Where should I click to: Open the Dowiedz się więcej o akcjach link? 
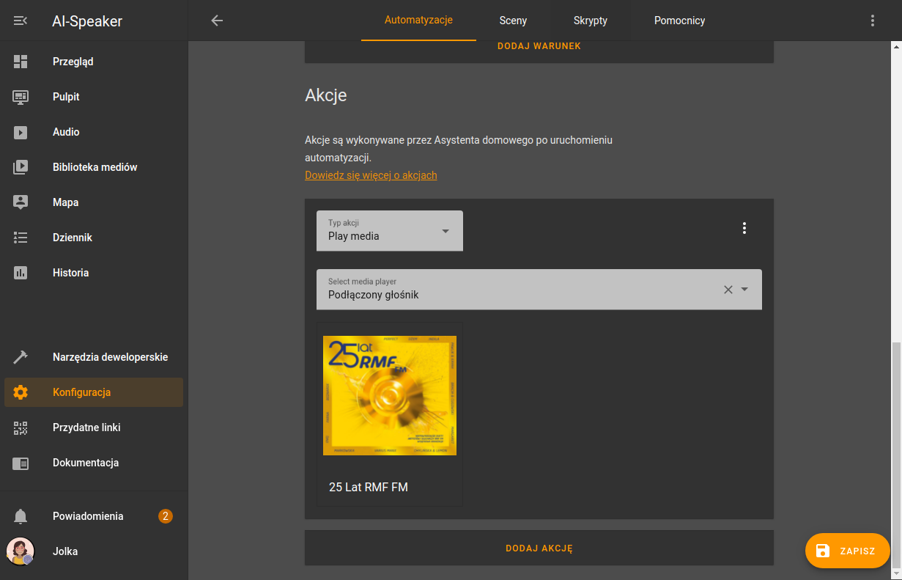pyautogui.click(x=371, y=175)
